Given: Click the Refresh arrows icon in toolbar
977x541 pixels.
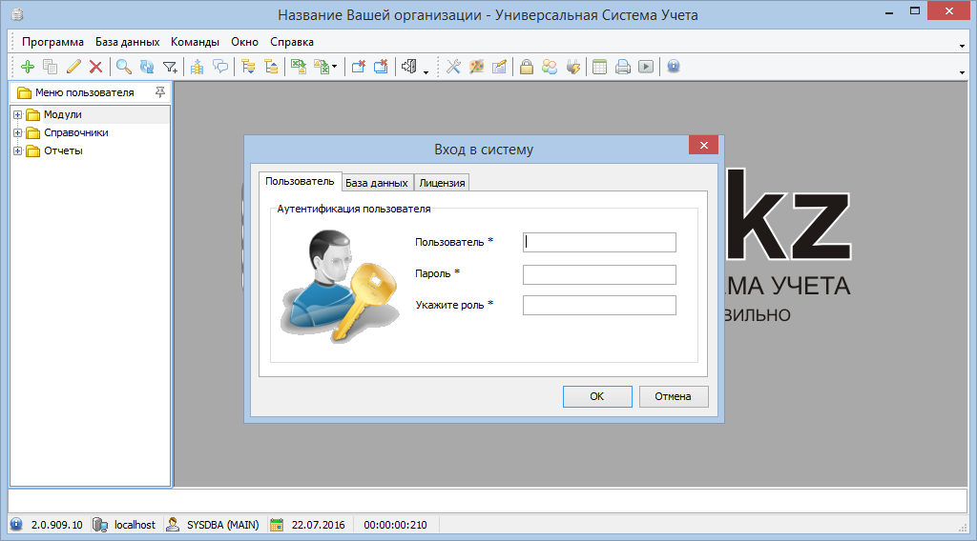Looking at the screenshot, I should pyautogui.click(x=147, y=67).
